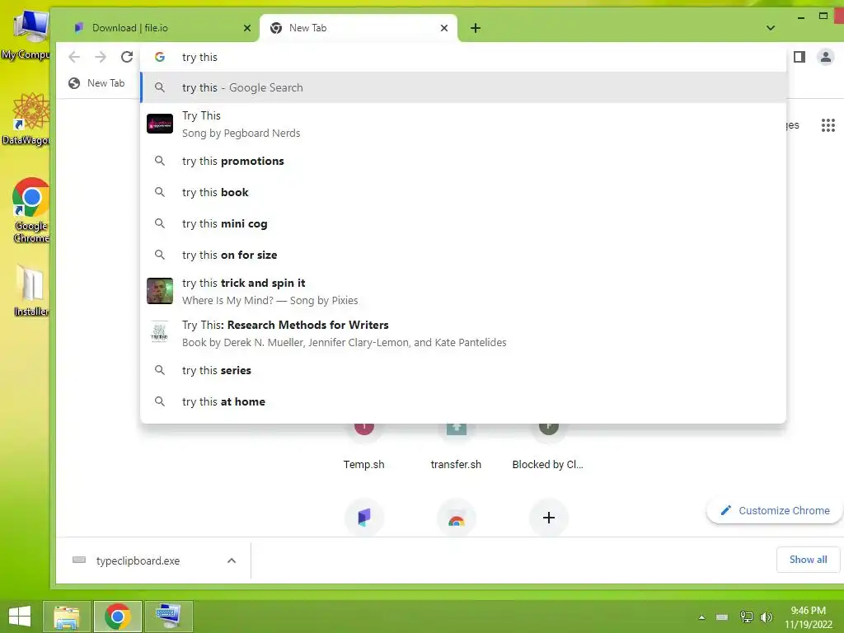Select 'try this on for size' suggestion
Screen dimensions: 844x633
point(463,255)
